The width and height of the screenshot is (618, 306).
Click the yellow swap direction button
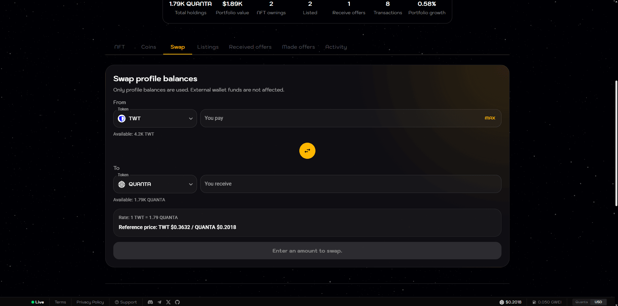coord(307,151)
